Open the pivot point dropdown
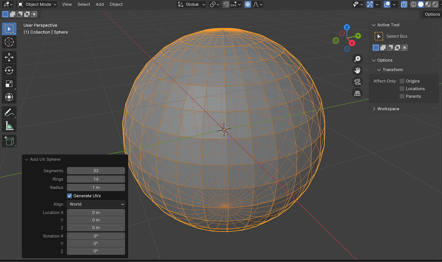442x262 pixels. 215,4
